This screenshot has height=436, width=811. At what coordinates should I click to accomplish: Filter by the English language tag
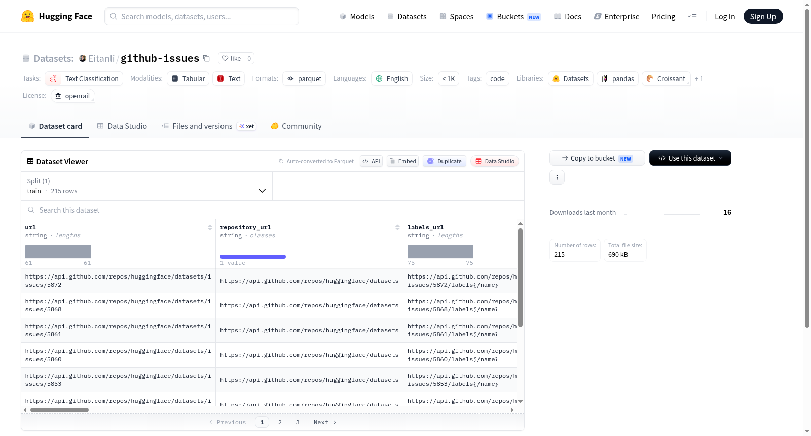coord(392,78)
